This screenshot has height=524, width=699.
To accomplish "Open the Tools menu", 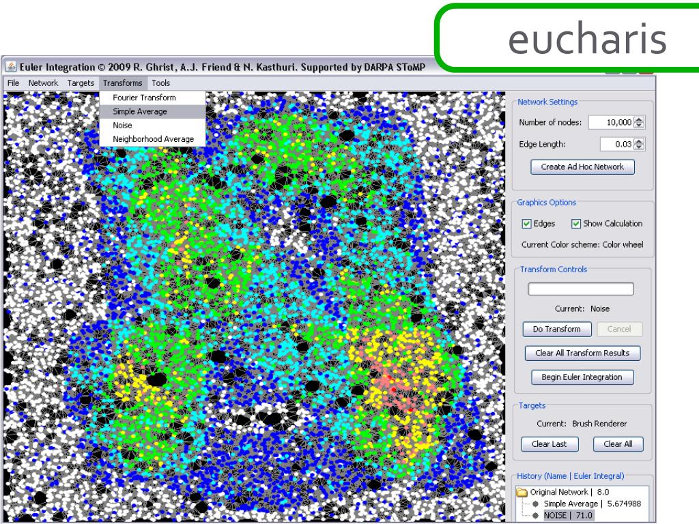I will pos(160,83).
